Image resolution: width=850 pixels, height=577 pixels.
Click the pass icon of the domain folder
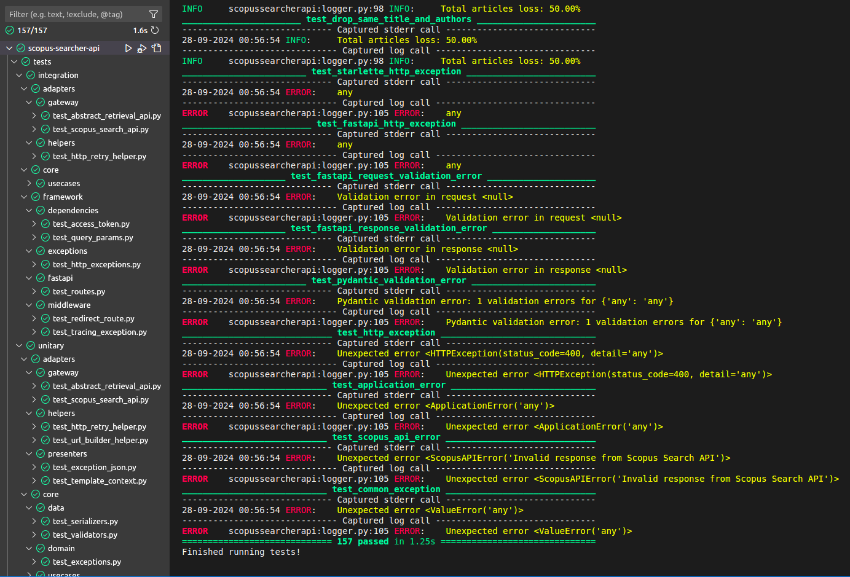pyautogui.click(x=41, y=548)
